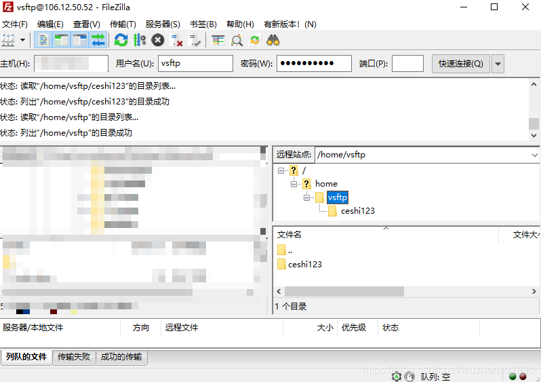Refresh file and folder lists
The image size is (541, 382).
tap(121, 40)
